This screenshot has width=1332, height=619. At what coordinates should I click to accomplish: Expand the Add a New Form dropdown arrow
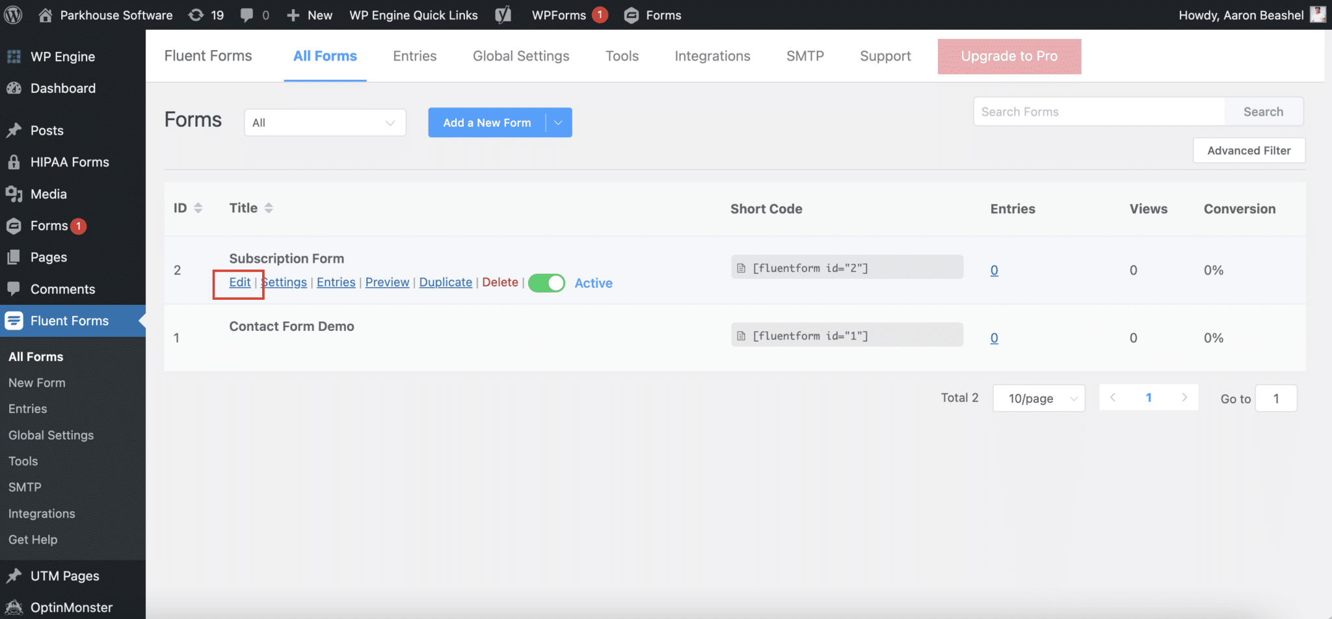(x=557, y=122)
